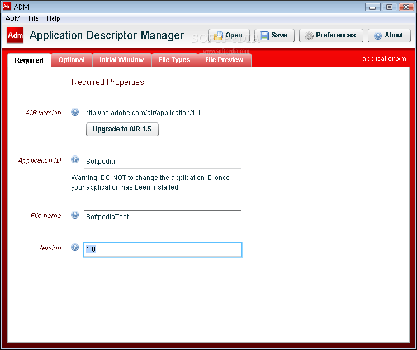Focus the File name input field
Image resolution: width=417 pixels, height=350 pixels.
[163, 217]
